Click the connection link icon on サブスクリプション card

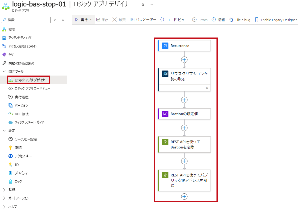[x=207, y=88]
